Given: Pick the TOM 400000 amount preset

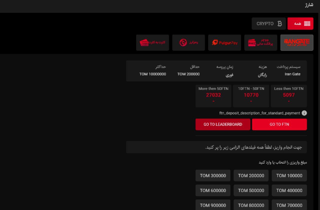Looking at the screenshot, I should click(x=289, y=190).
